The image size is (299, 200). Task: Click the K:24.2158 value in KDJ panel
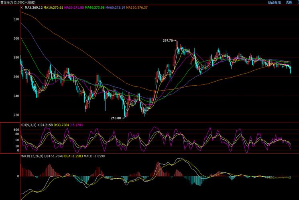tap(45, 125)
